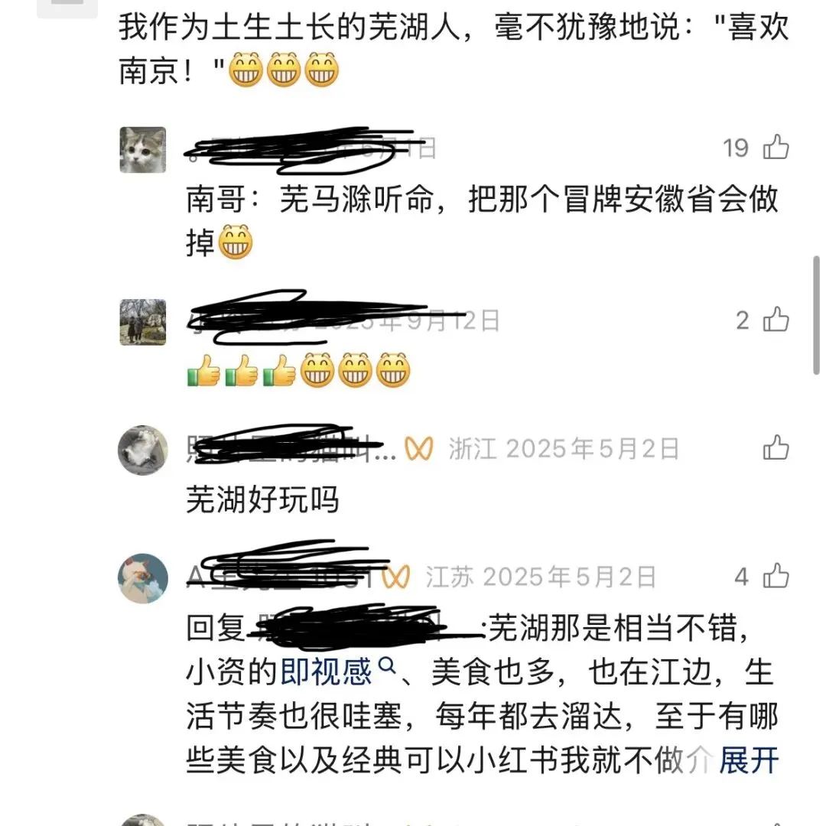Screen dimensions: 826x826
Task: Click the orange badge next to Zhejiang commenter
Action: (x=419, y=449)
